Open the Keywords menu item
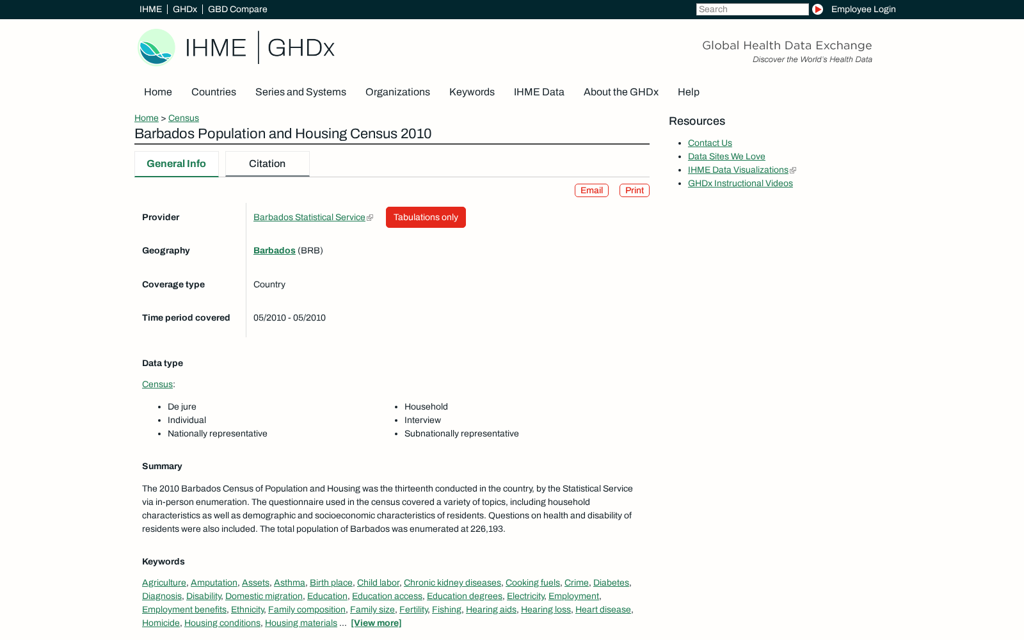 [472, 92]
